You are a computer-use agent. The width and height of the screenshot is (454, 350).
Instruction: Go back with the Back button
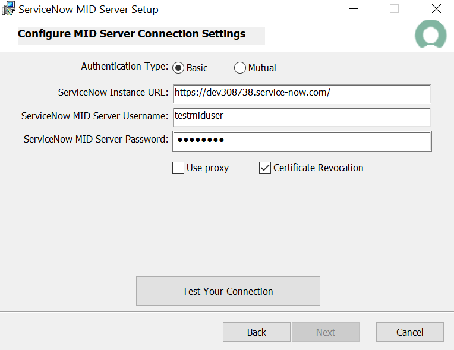pos(257,332)
